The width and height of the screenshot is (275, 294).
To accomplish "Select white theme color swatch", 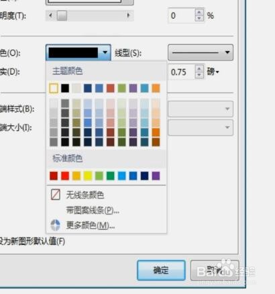I will pyautogui.click(x=54, y=88).
